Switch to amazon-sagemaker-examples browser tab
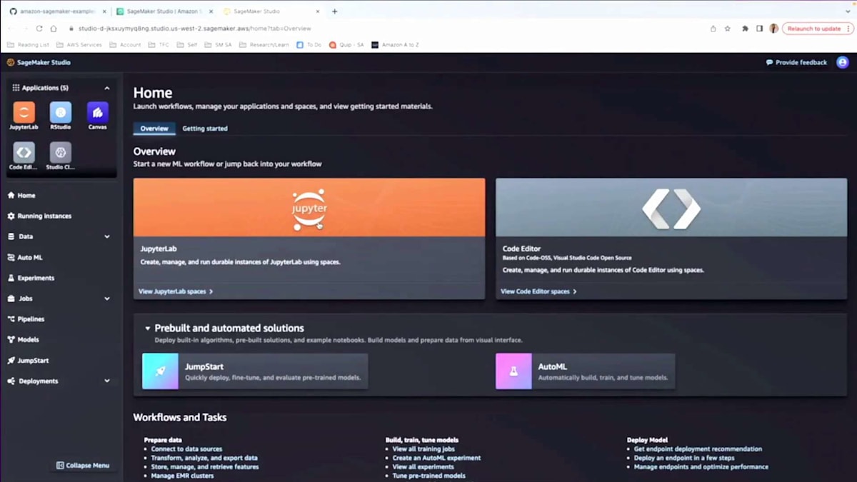 tap(57, 11)
